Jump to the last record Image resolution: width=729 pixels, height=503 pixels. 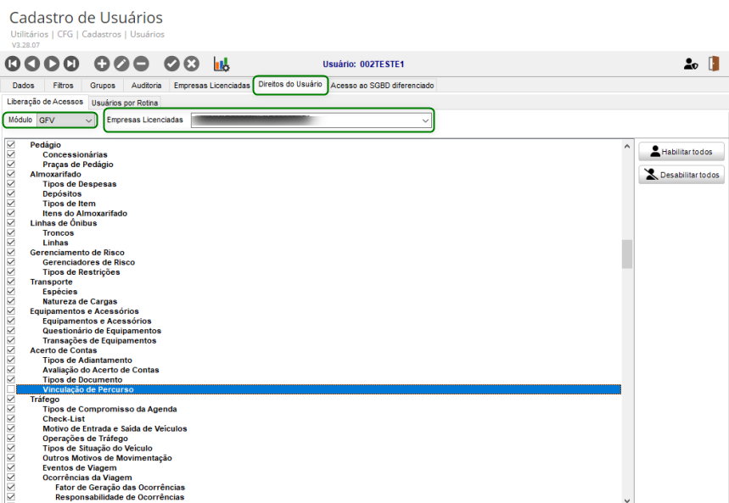pyautogui.click(x=71, y=64)
